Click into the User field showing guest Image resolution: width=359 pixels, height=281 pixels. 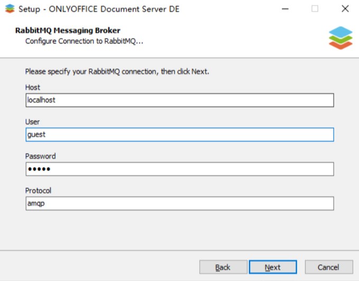180,134
